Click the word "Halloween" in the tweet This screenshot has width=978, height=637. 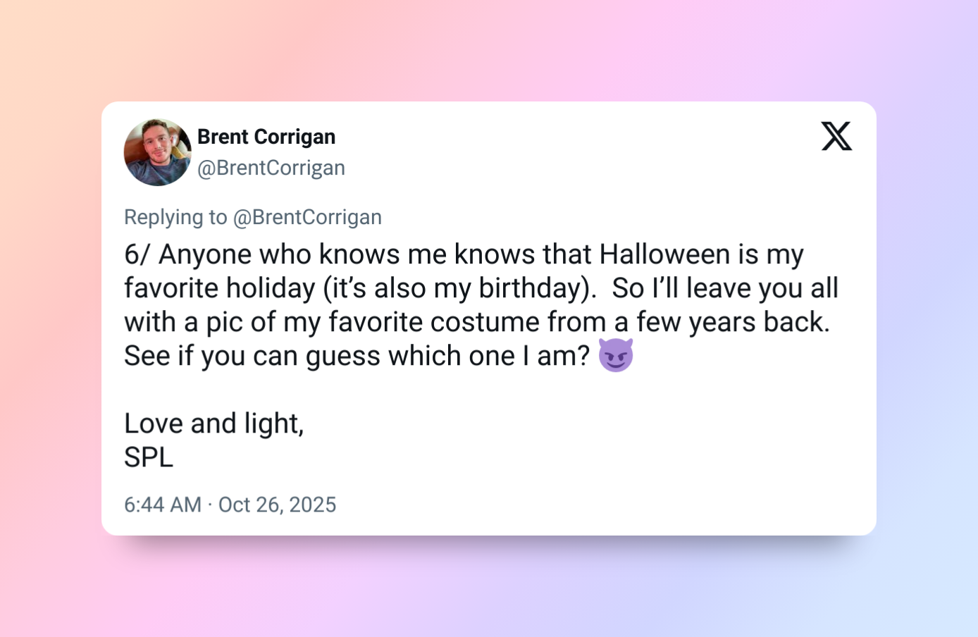click(x=664, y=254)
